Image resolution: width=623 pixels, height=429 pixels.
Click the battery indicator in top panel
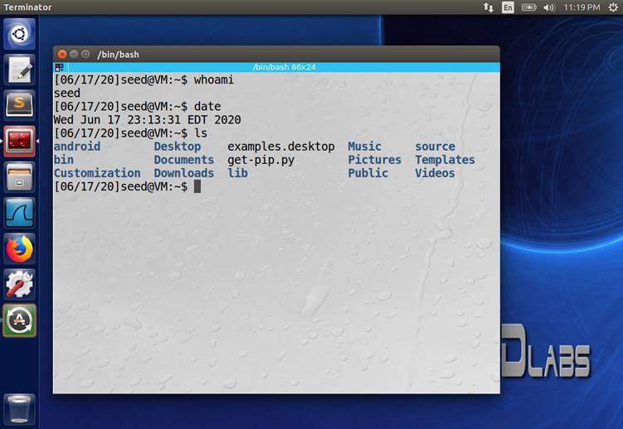(528, 7)
